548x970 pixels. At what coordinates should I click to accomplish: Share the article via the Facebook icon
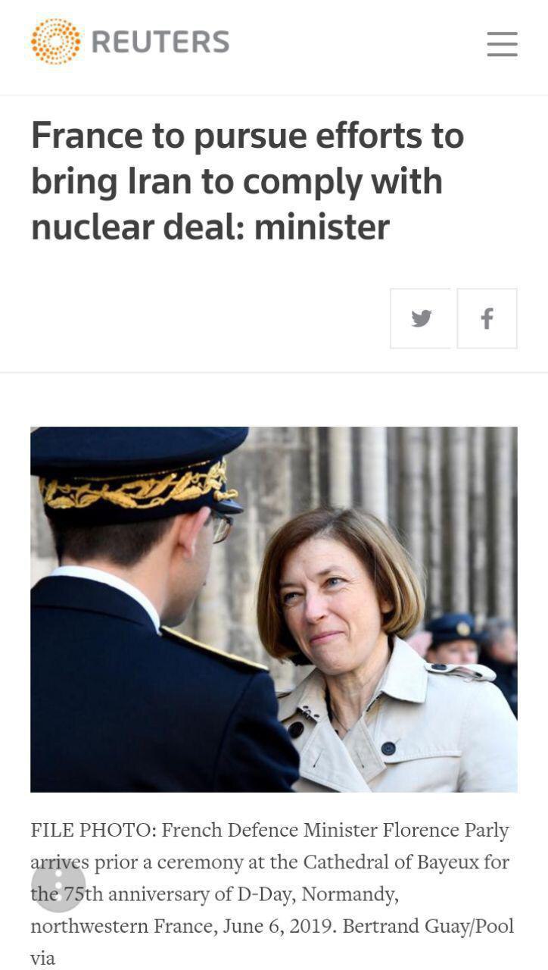coord(487,318)
